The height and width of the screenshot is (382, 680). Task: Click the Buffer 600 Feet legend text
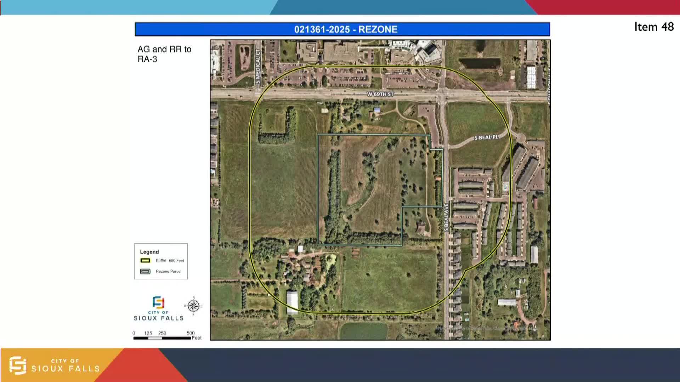(170, 261)
